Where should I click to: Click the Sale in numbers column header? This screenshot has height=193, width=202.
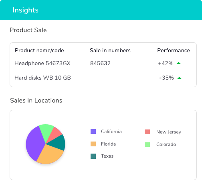(x=110, y=51)
